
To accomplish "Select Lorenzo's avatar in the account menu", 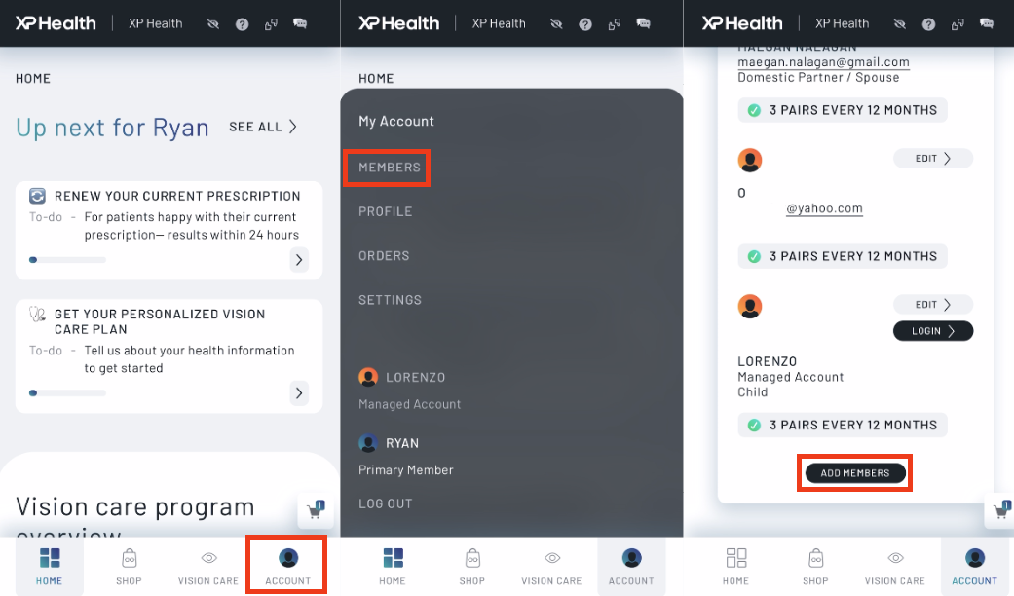I will coord(368,377).
